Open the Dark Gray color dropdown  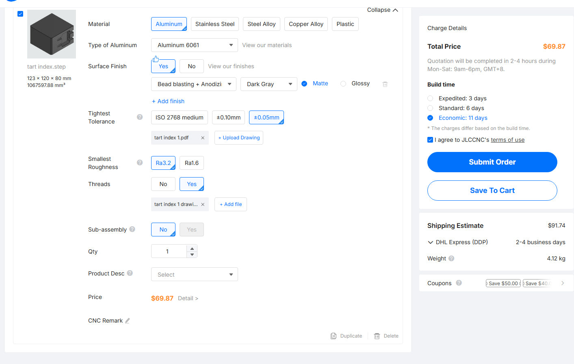tap(269, 84)
